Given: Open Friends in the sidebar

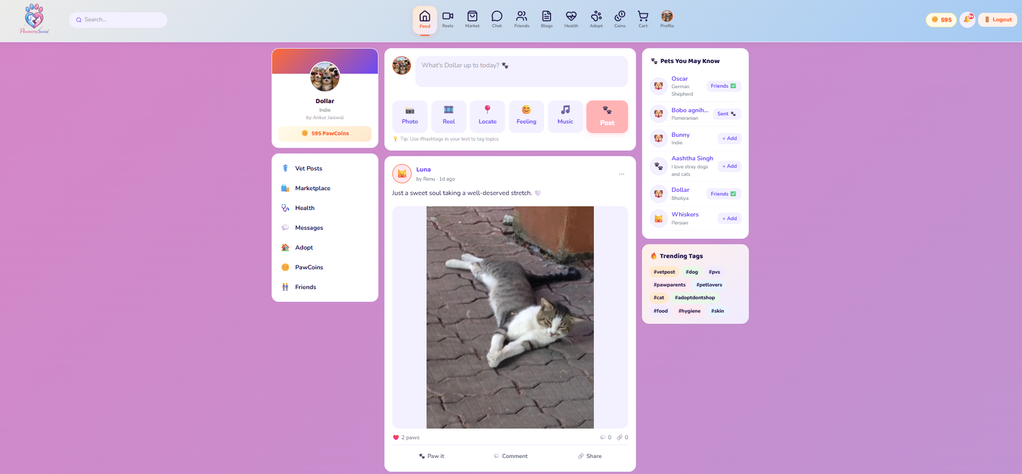Looking at the screenshot, I should [x=325, y=287].
